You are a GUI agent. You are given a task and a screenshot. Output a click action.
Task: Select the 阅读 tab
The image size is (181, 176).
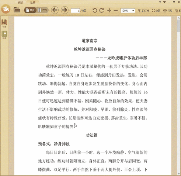[20, 2]
